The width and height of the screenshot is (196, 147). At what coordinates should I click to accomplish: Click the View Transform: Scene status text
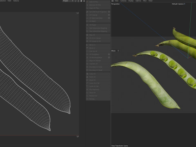point(120,146)
